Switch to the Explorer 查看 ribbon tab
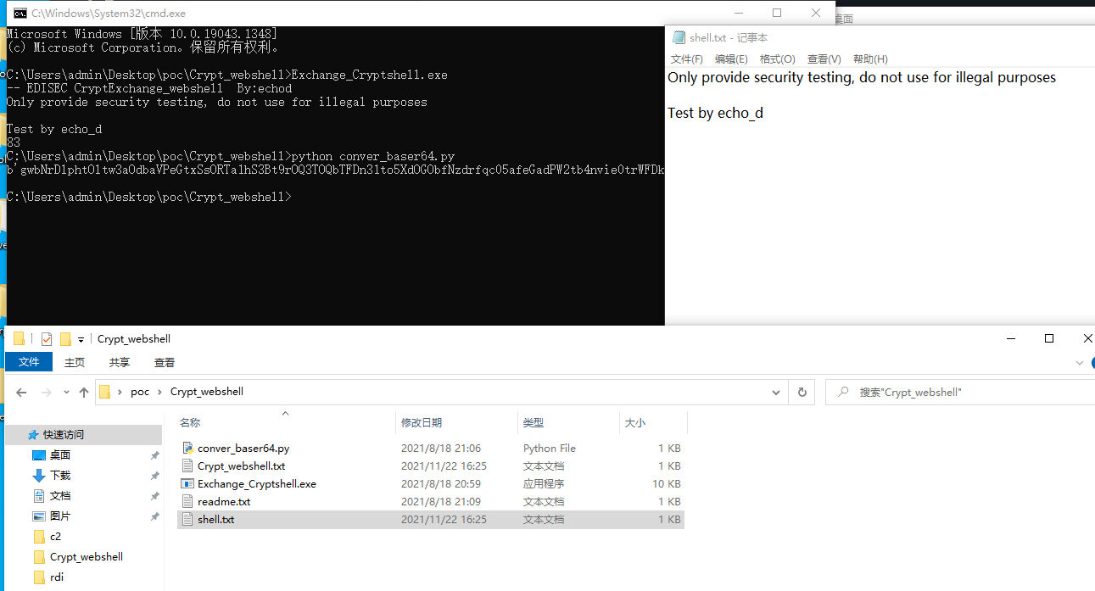The image size is (1095, 591). 165,362
